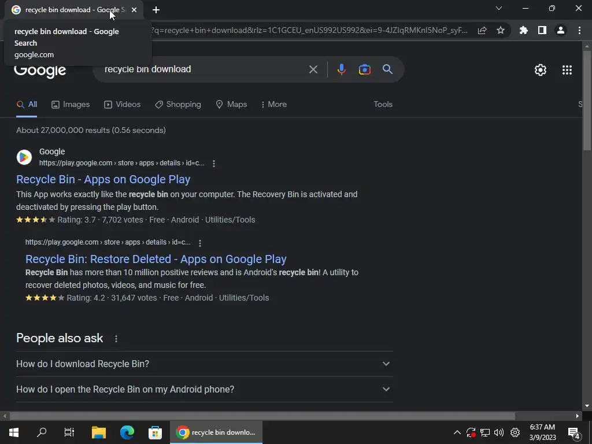Open the Windows Start menu
Viewport: 592px width, 444px height.
pos(14,432)
